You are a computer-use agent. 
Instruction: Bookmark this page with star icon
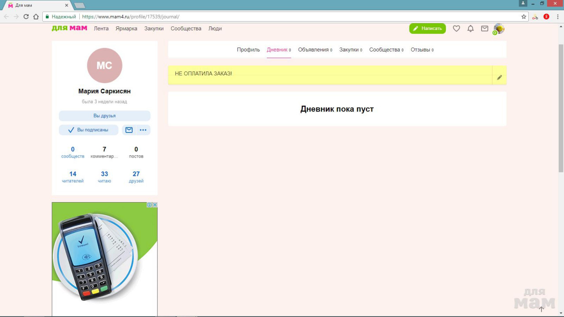[524, 17]
